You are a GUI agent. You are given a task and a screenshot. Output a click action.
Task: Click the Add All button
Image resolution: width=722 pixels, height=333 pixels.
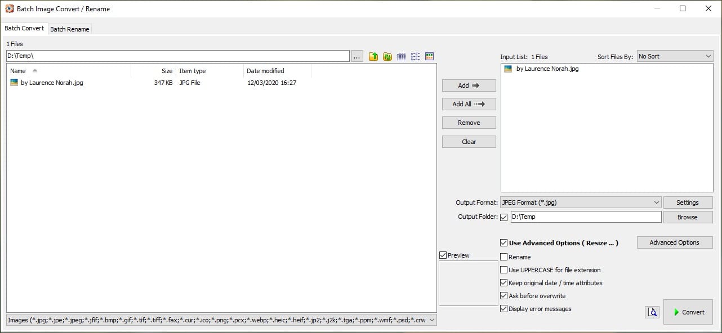coord(469,104)
